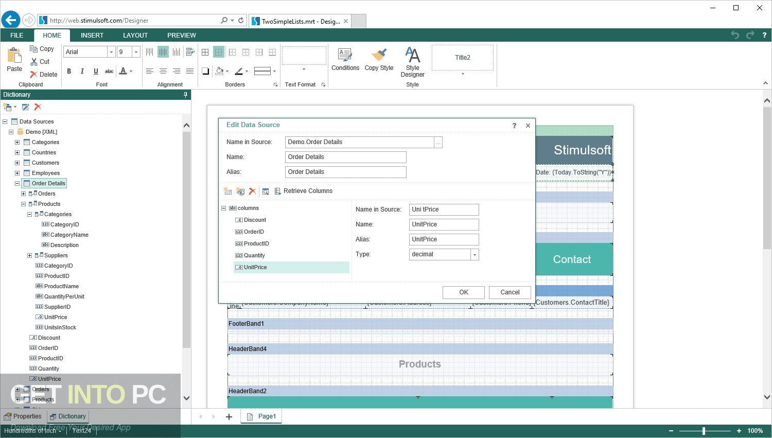
Task: Switch to the LAYOUT ribbon tab
Action: tap(135, 36)
